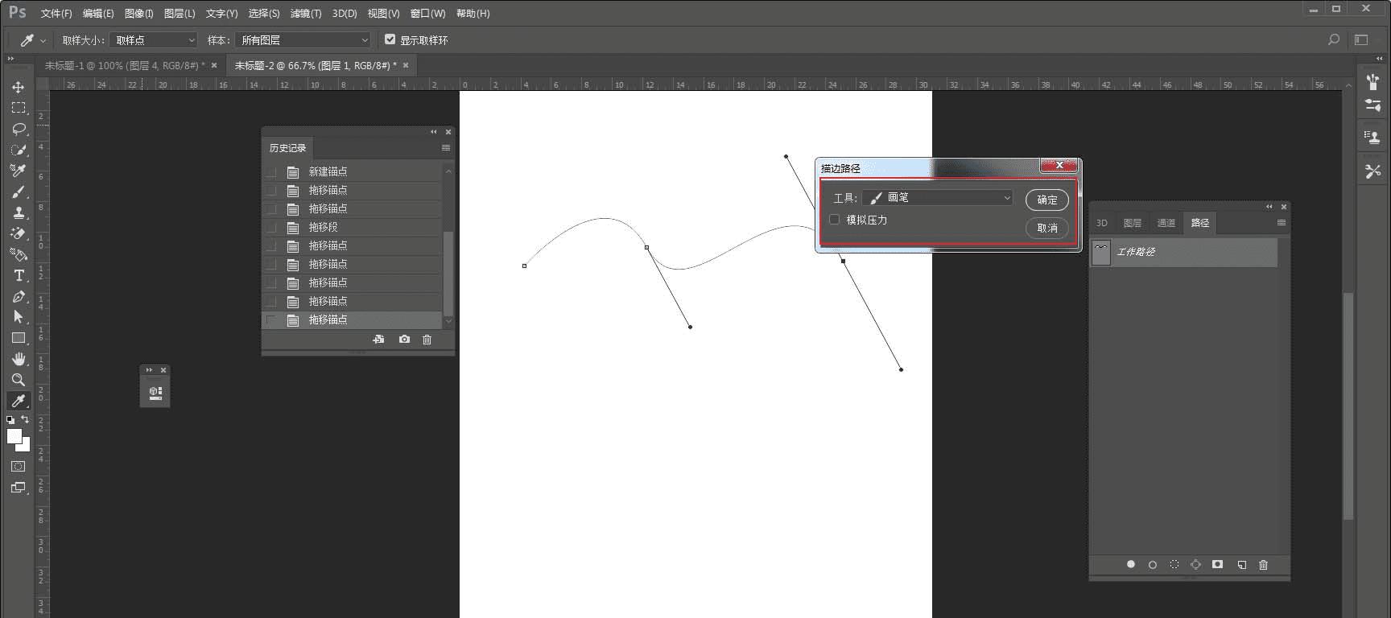This screenshot has height=618, width=1391.
Task: Reset default foreground and background colors
Action: pos(10,420)
